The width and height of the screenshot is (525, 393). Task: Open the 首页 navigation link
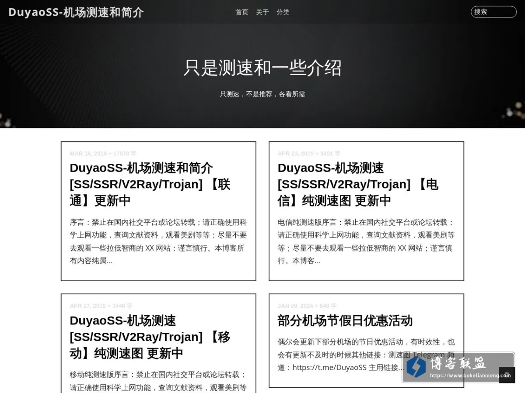pos(242,12)
